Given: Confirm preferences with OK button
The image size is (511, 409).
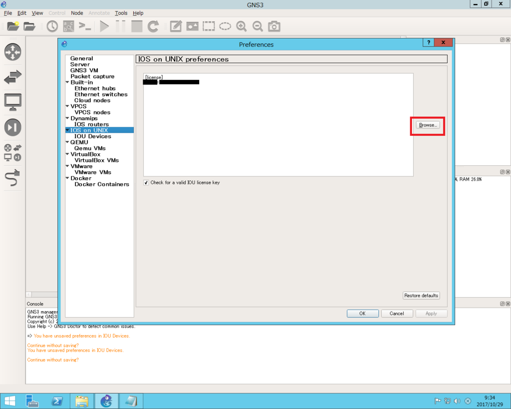Looking at the screenshot, I should (362, 314).
